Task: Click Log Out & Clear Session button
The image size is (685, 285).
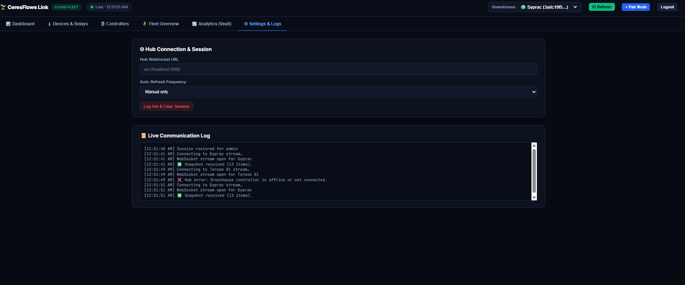Action: 166,106
